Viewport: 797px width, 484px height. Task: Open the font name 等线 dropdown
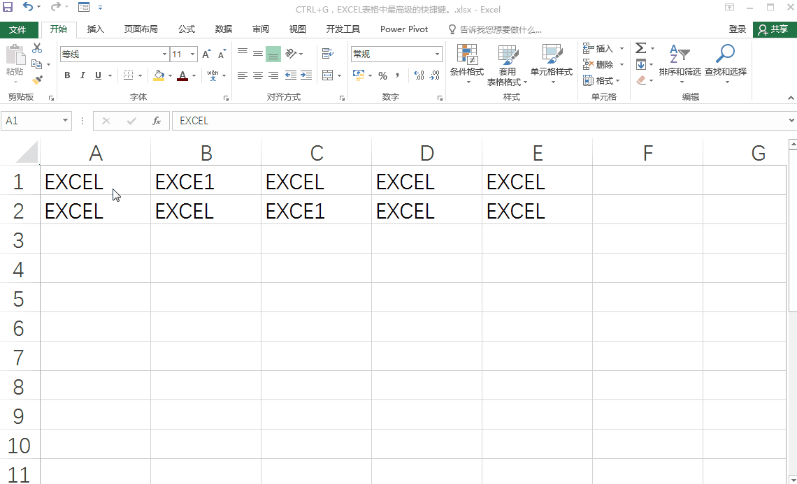click(x=164, y=54)
